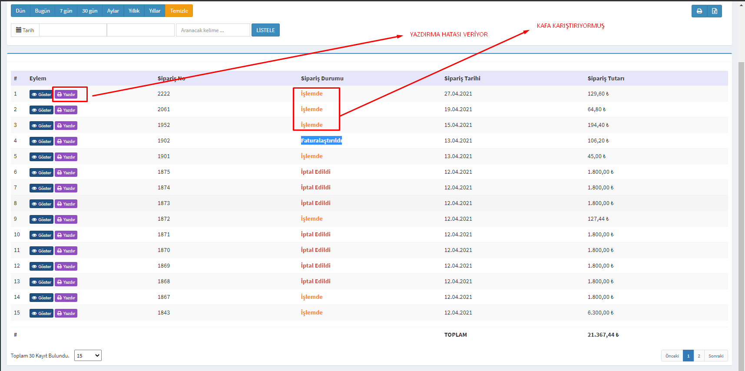Choose the 30 gün filter
Image resolution: width=745 pixels, height=371 pixels.
(89, 11)
